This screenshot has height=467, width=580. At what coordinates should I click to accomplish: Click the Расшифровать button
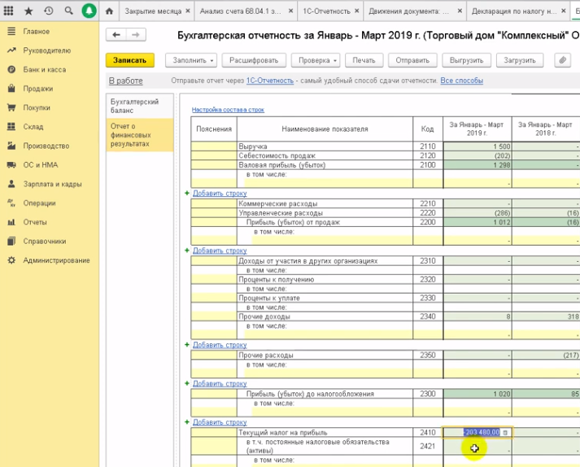(254, 60)
